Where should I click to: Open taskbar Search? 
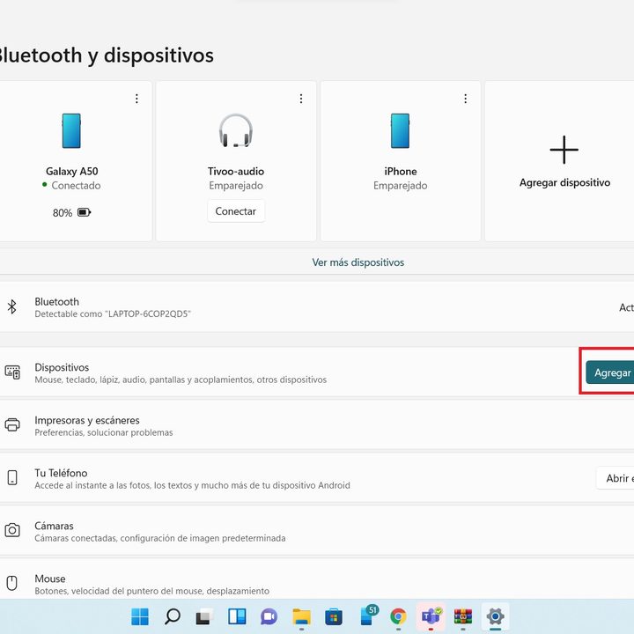coord(173,616)
